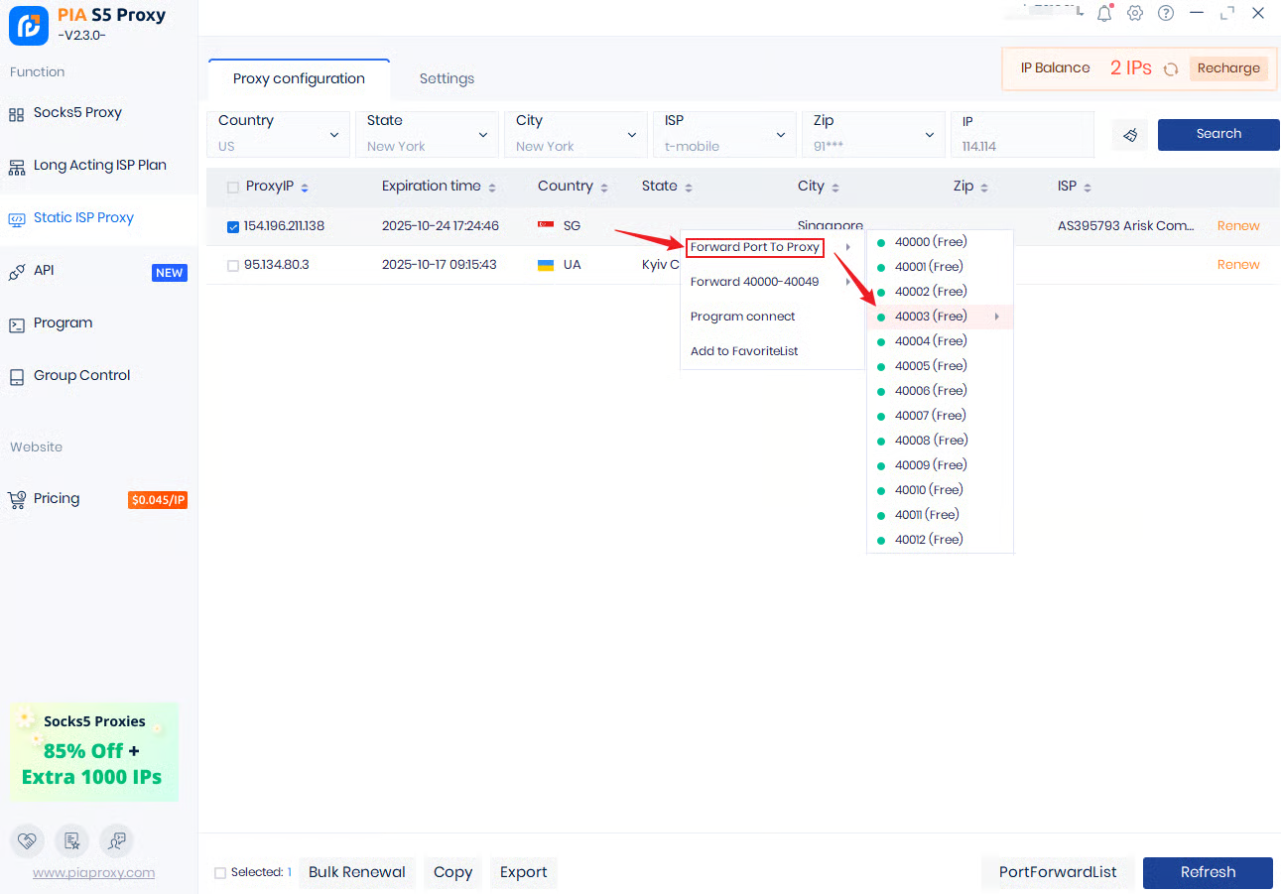Open Socks5 Proxy in the sidebar
The height and width of the screenshot is (894, 1281).
coord(77,113)
